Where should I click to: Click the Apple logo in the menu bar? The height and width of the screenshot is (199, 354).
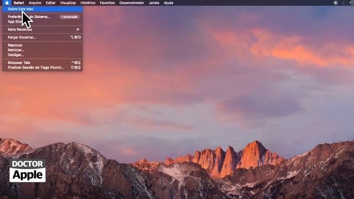pos(7,3)
